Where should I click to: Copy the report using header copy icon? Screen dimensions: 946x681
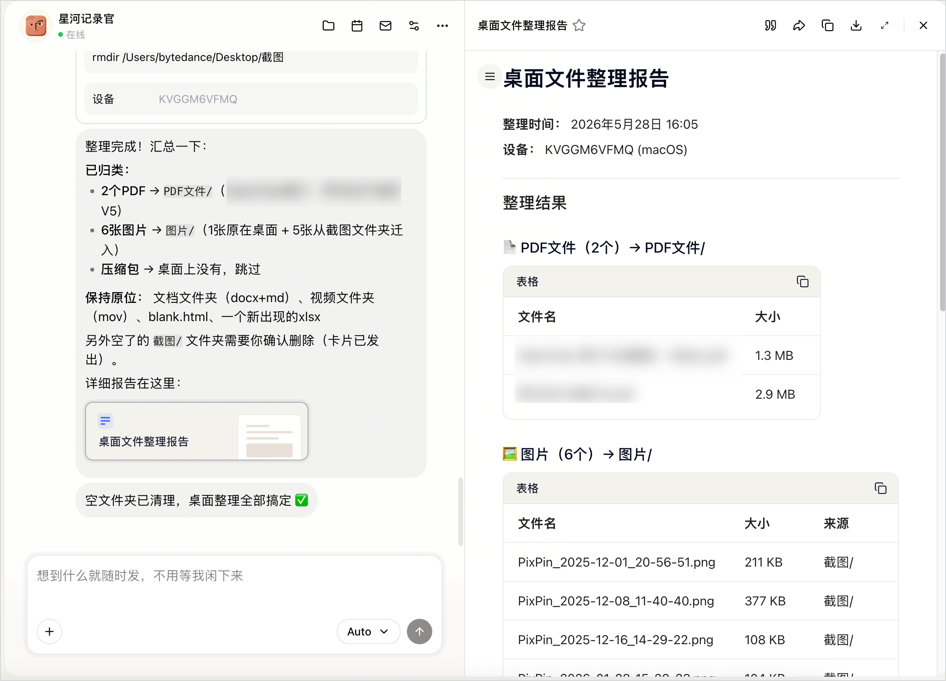(x=828, y=25)
